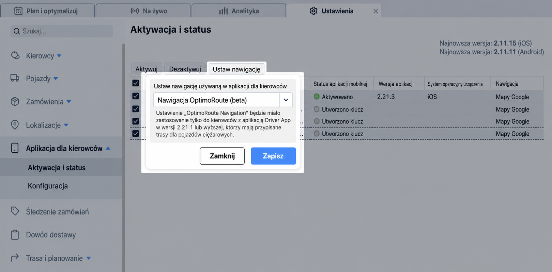
Task: Click the Lokalizacje map pin icon
Action: pyautogui.click(x=15, y=125)
